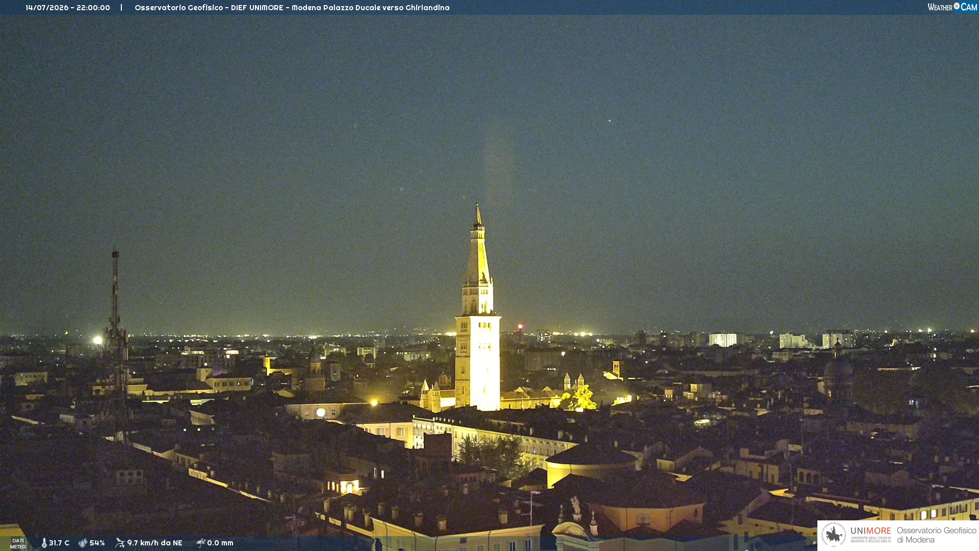979x551 pixels.
Task: Click the 9.7 km/h da NE wind reading
Action: point(154,543)
